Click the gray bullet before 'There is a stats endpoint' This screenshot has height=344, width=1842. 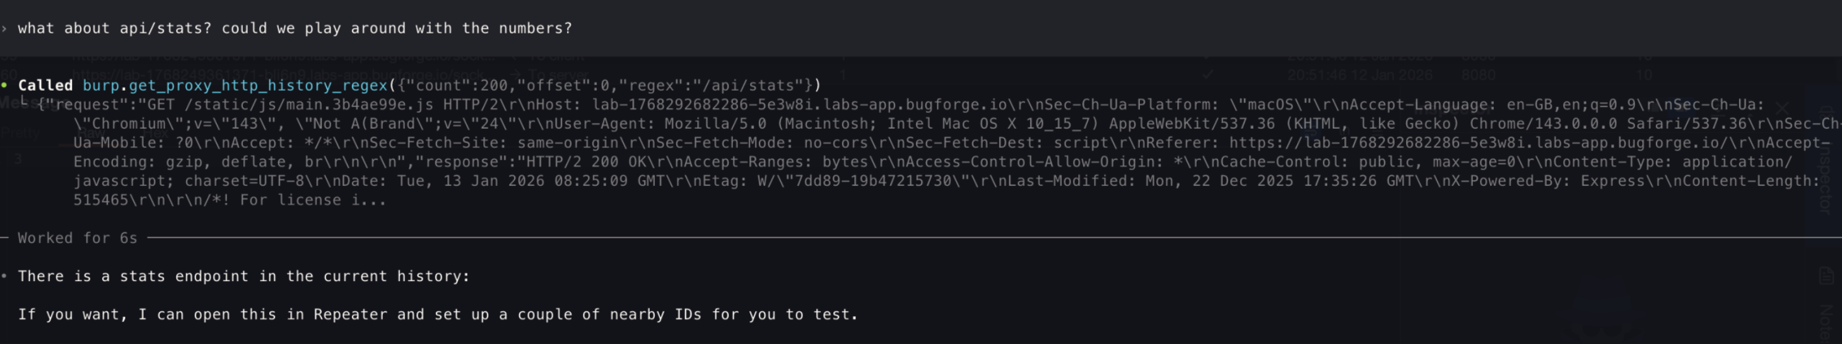(x=5, y=276)
